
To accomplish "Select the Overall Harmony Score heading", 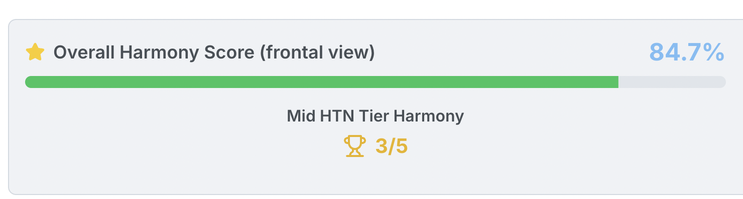I will (214, 52).
